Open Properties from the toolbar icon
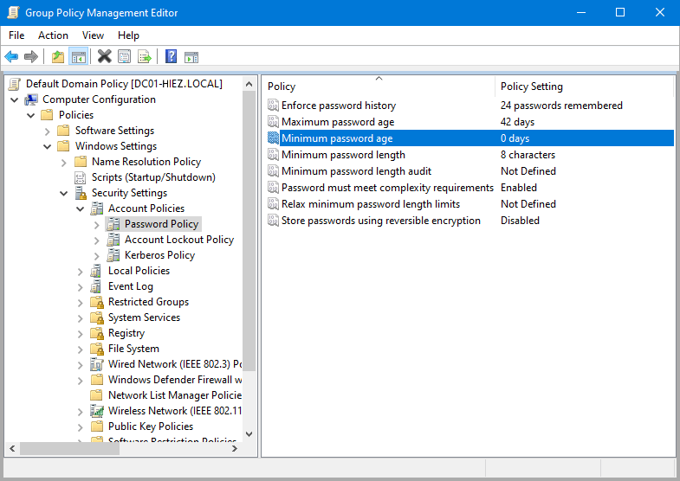 click(x=125, y=57)
